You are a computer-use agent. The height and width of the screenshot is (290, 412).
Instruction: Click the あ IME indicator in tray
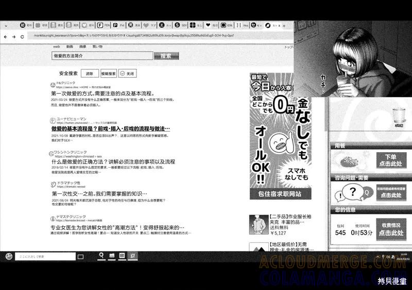click(393, 257)
